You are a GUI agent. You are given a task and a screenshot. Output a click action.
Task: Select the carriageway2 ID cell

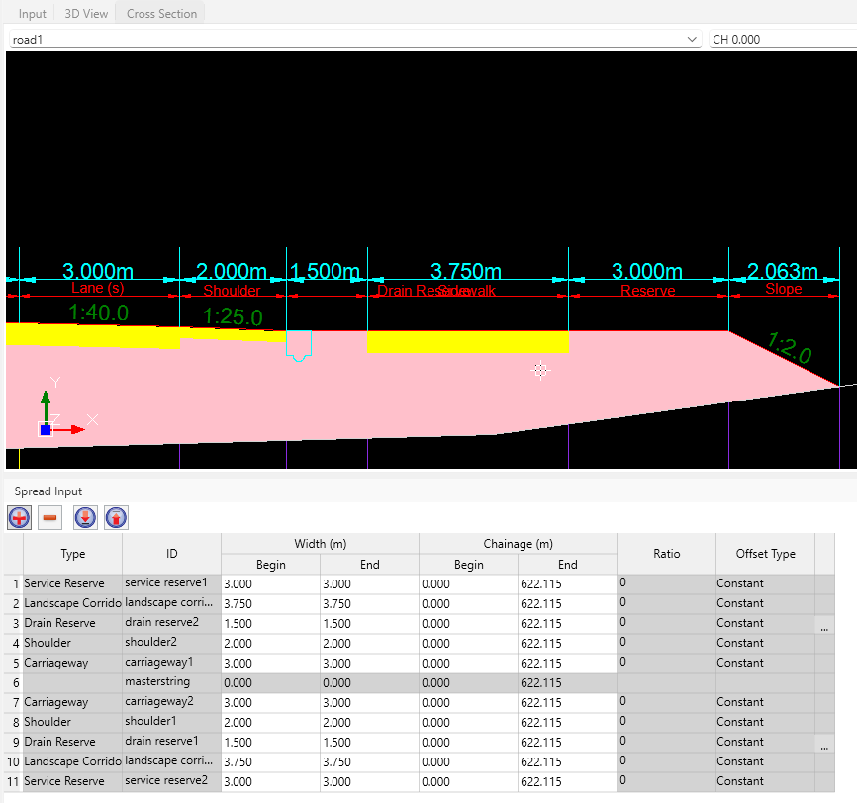pyautogui.click(x=171, y=702)
